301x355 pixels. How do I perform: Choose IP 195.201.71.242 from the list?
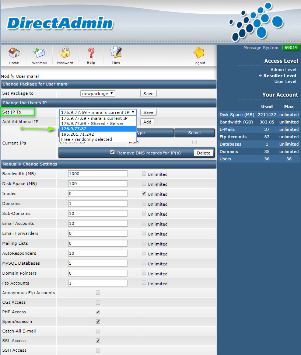(x=98, y=134)
